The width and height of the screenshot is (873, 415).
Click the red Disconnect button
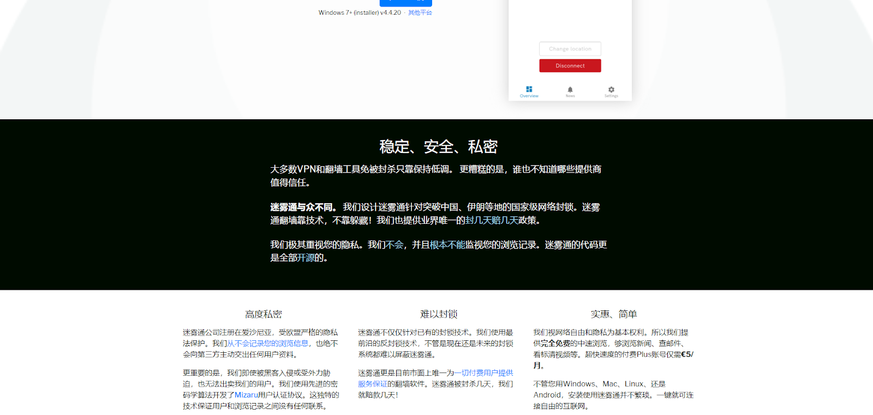(x=570, y=65)
